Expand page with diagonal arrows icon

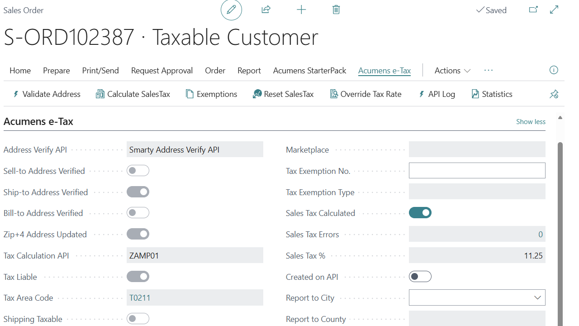[x=554, y=10]
